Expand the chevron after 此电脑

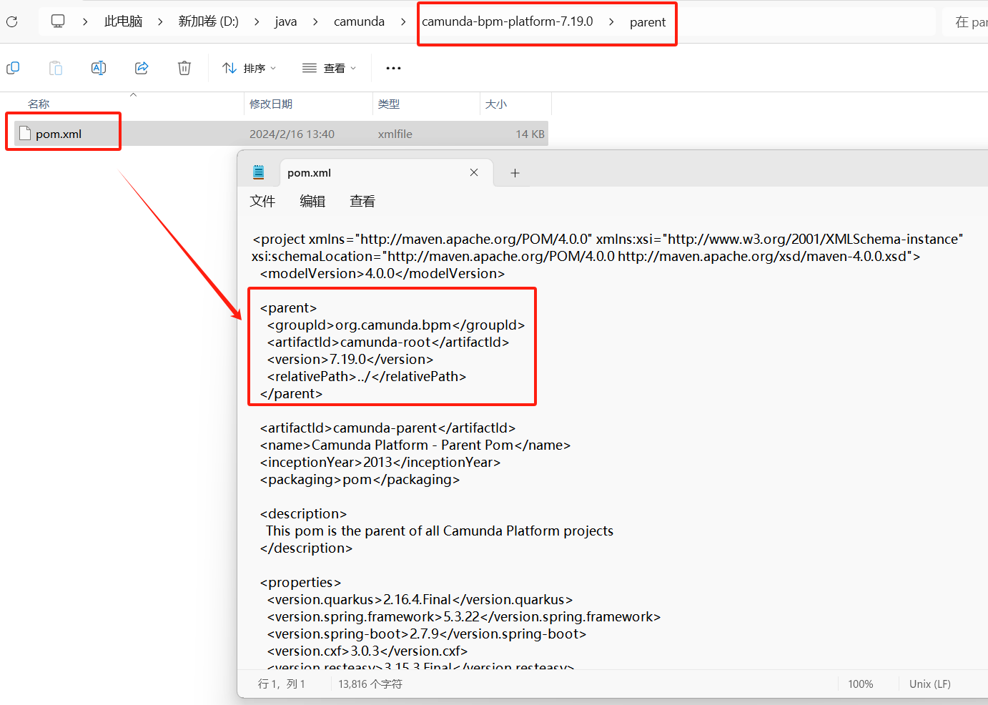coord(160,21)
